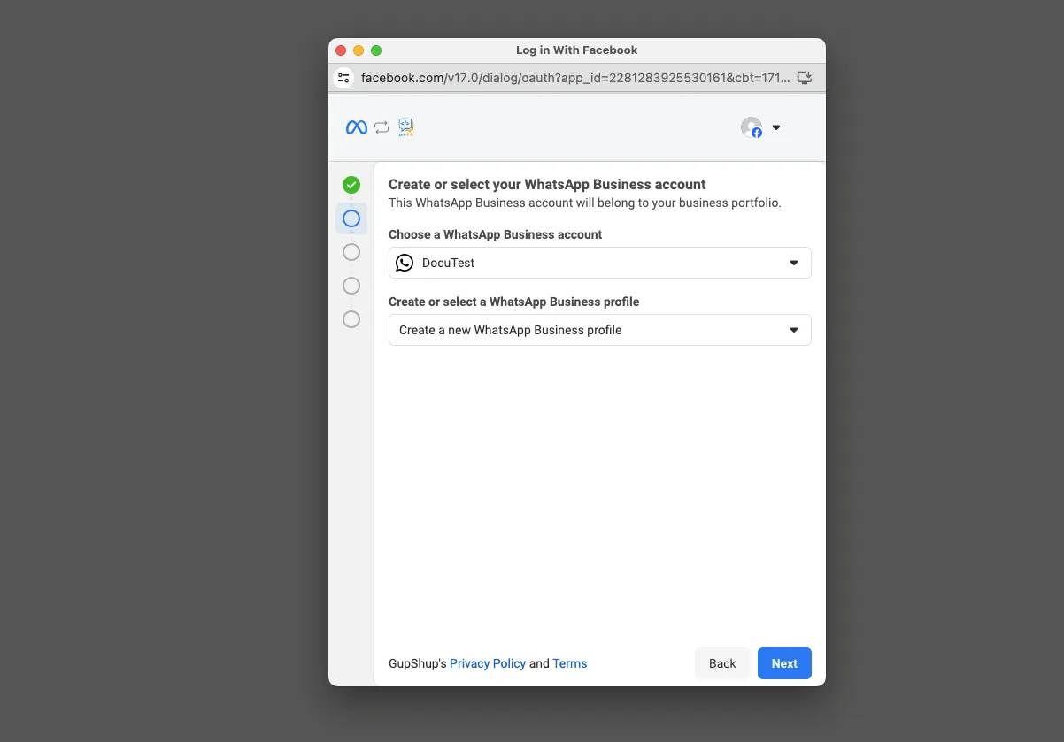Close the Log in With Facebook window
This screenshot has width=1064, height=742.
tap(341, 50)
